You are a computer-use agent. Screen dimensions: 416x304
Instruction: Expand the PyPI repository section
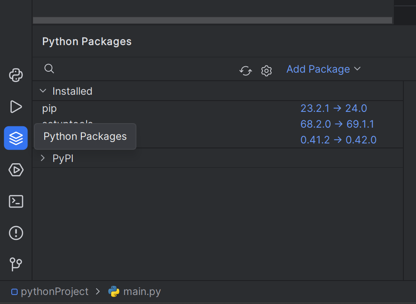(x=43, y=158)
